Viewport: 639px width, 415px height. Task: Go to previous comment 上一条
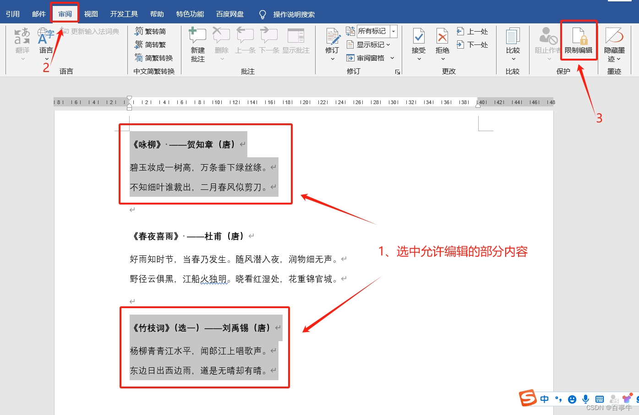tap(246, 40)
